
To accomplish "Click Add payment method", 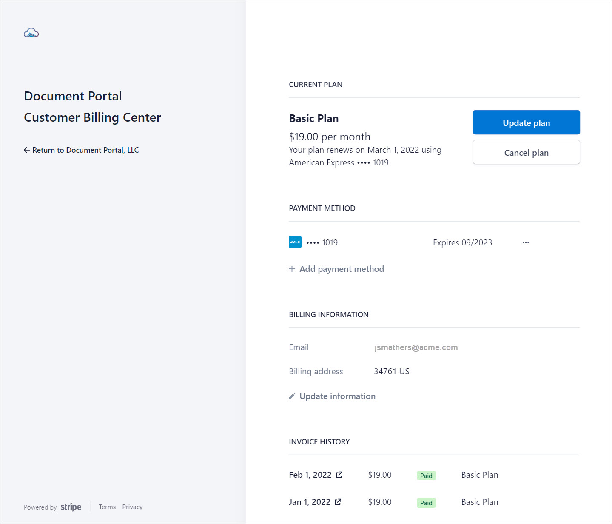I will (x=342, y=269).
